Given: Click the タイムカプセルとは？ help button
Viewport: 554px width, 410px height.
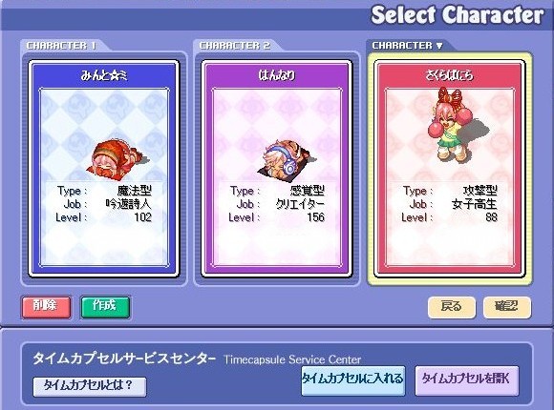Looking at the screenshot, I should click(90, 386).
